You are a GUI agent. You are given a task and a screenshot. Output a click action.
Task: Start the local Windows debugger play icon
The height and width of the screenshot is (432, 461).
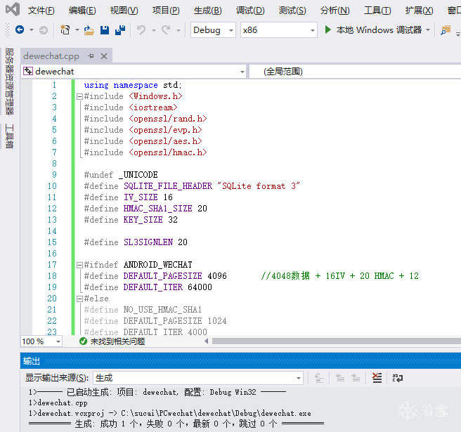pyautogui.click(x=327, y=30)
